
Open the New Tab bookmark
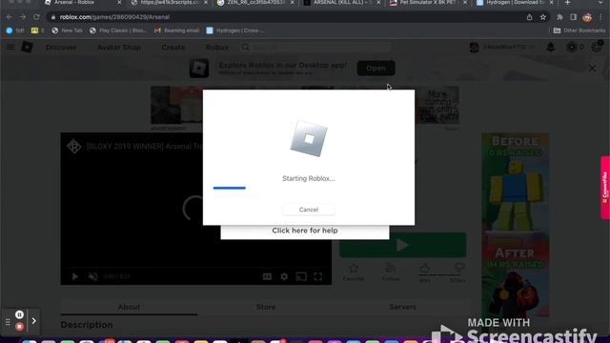point(68,30)
